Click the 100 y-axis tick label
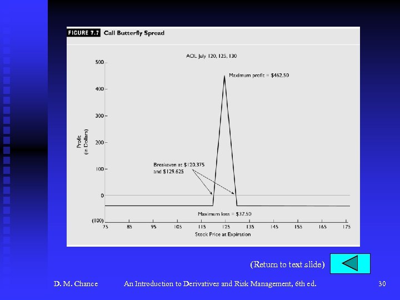 coord(99,169)
